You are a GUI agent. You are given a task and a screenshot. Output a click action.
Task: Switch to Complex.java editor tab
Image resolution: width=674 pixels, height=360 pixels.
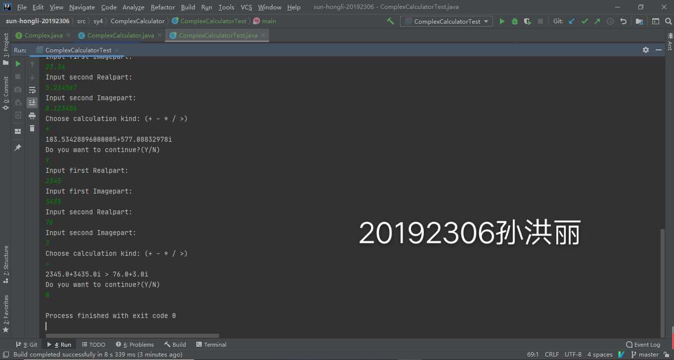click(43, 36)
